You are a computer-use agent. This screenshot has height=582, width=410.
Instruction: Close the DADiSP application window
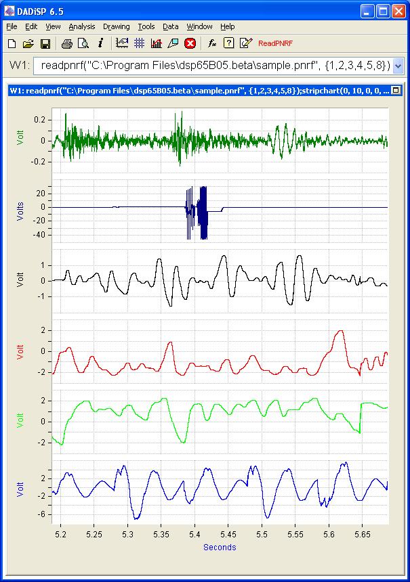click(x=398, y=12)
